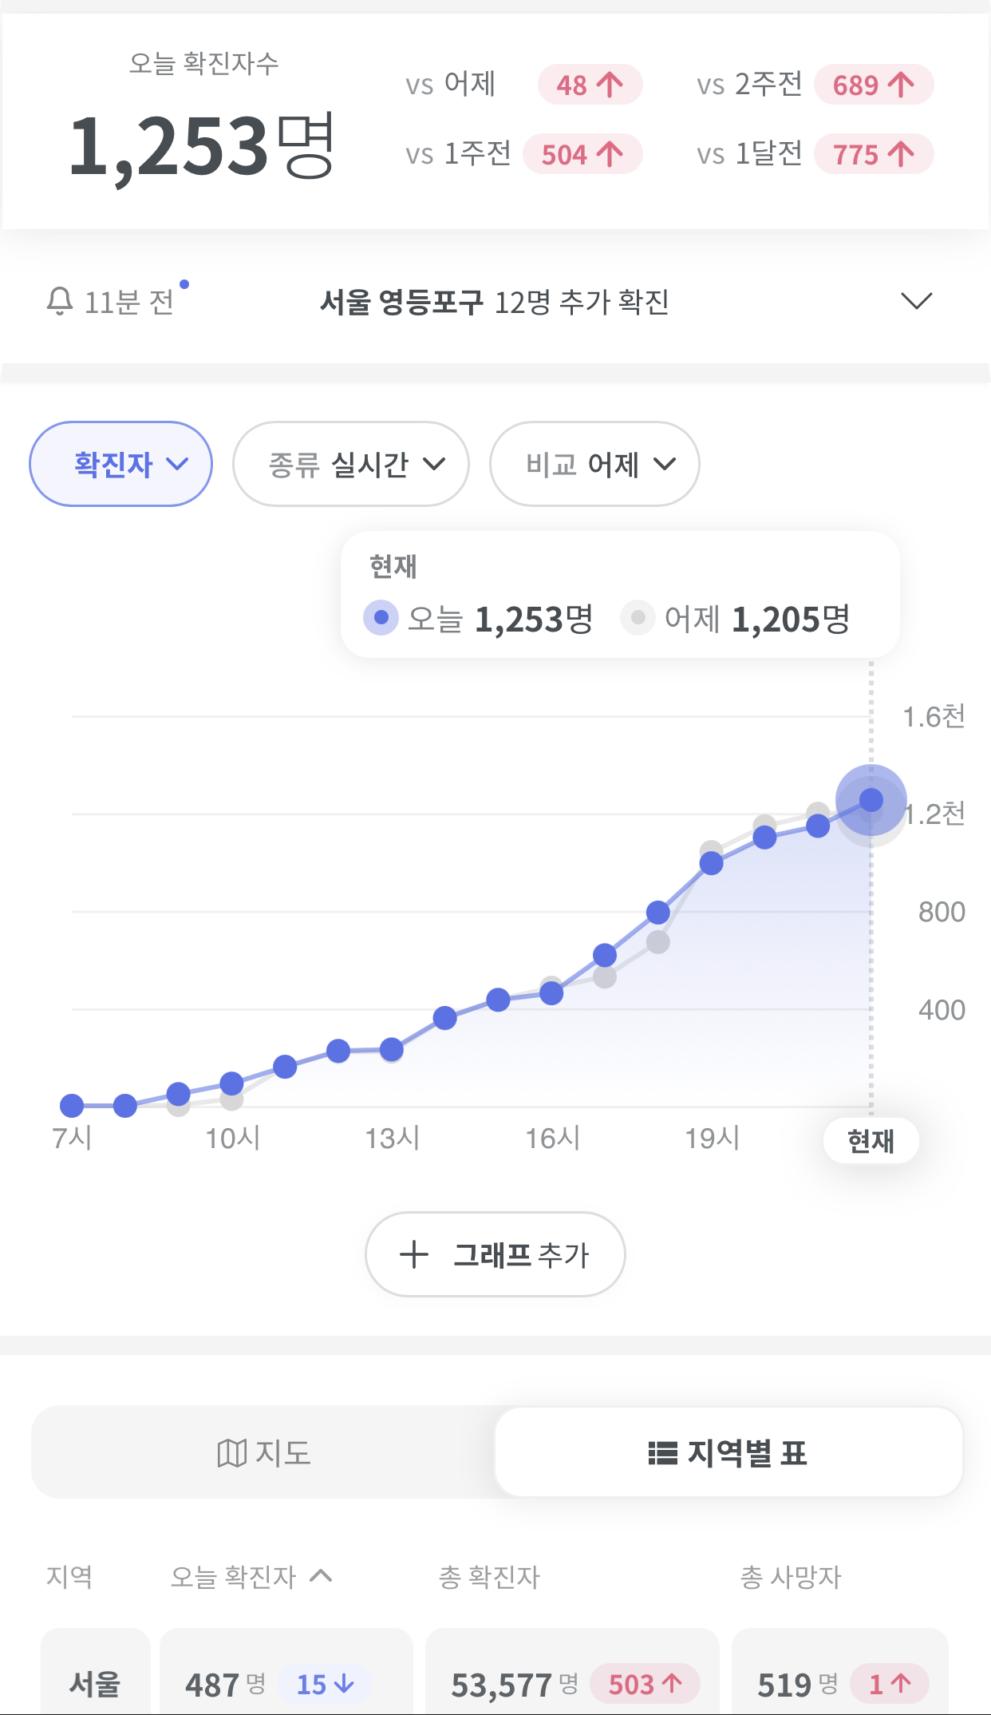This screenshot has height=1715, width=991.
Task: Open the 비교 어제 dropdown
Action: coord(594,464)
